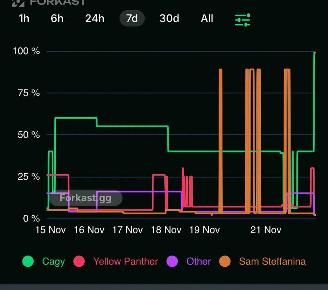Select the 1h time range

click(x=24, y=19)
